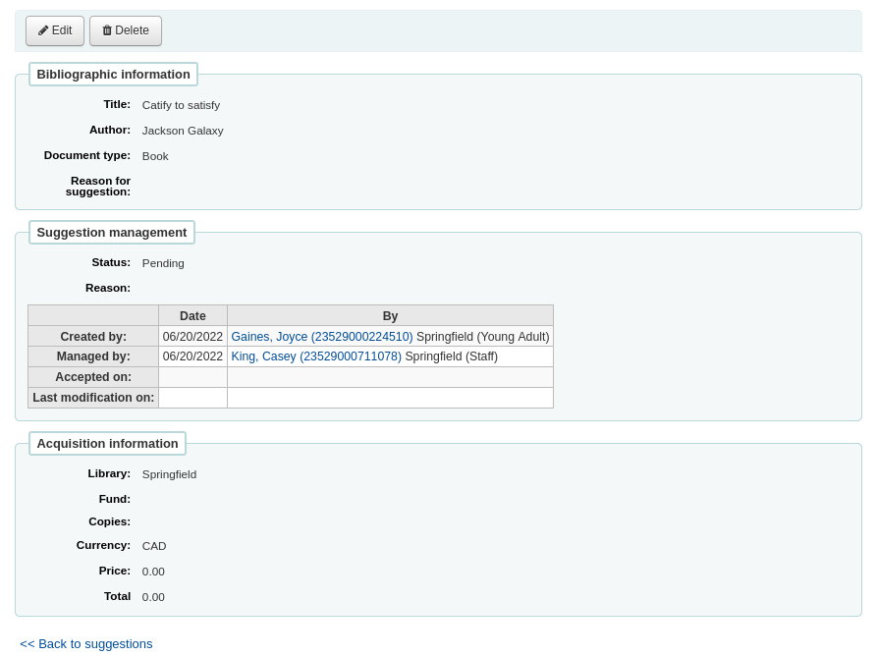Open patron Gaines, Joyce's record link
The width and height of the screenshot is (876, 656).
(x=321, y=337)
